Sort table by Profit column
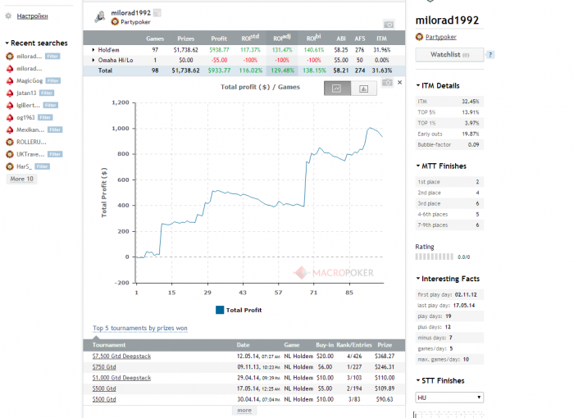The image size is (574, 418). pos(219,39)
